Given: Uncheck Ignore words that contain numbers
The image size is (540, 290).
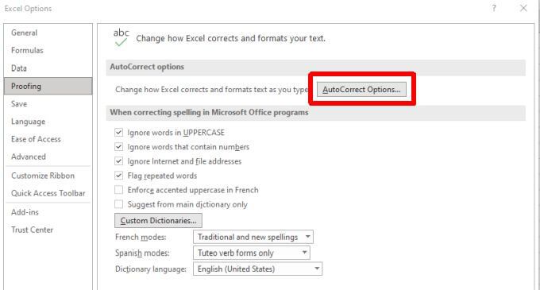Looking at the screenshot, I should tap(119, 147).
